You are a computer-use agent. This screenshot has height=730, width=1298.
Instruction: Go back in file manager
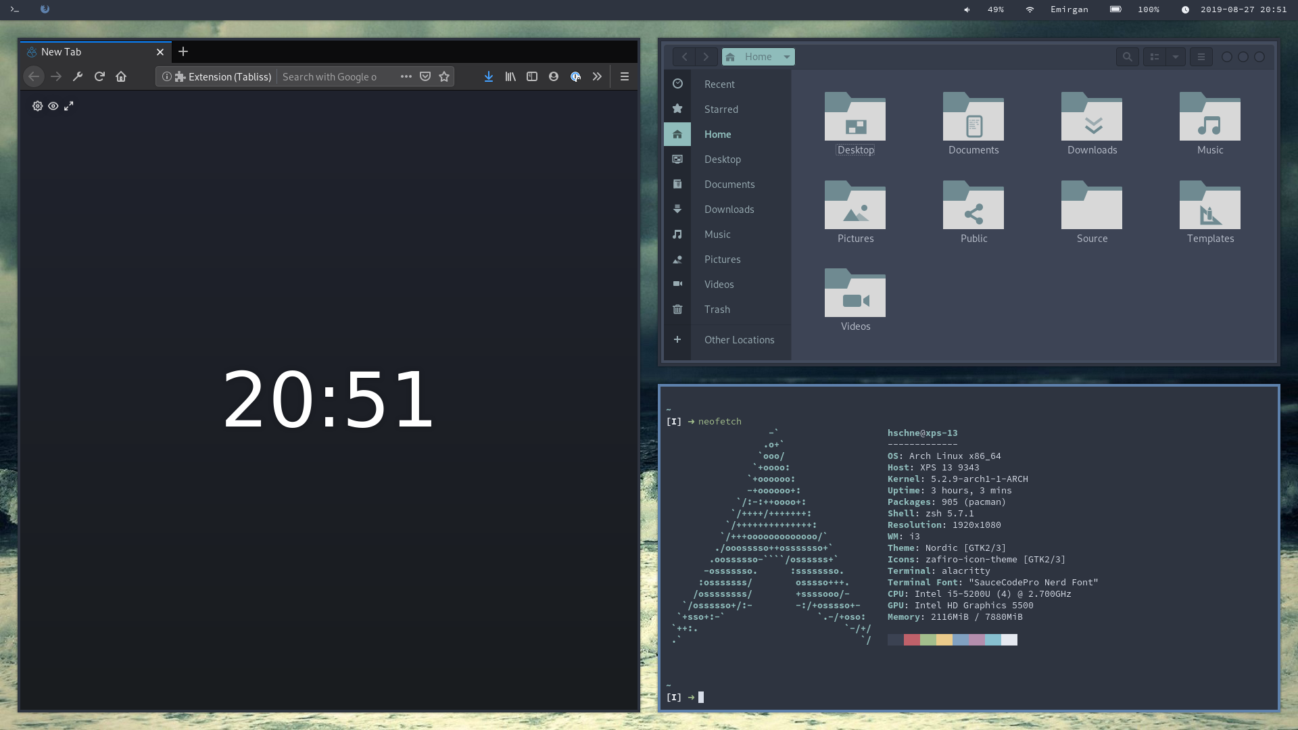pos(684,57)
